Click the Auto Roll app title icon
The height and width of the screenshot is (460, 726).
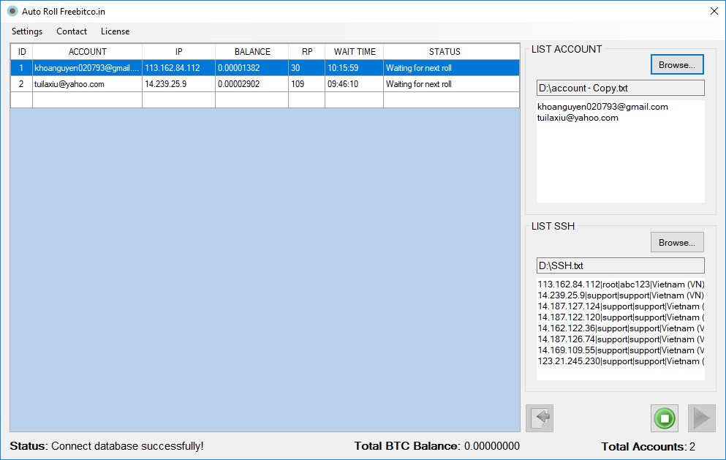[x=12, y=11]
